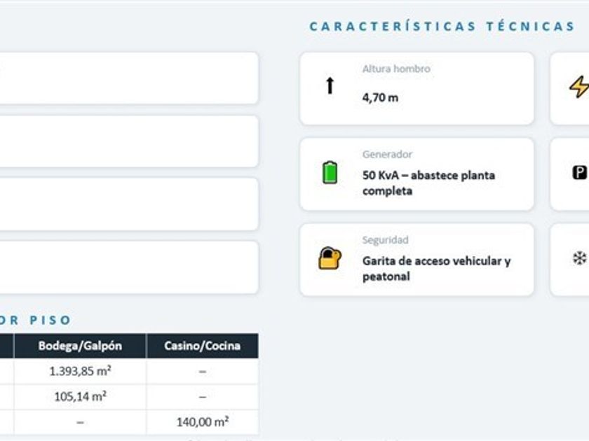Click the second empty white card on left
Screen dimensions: 589x441
point(129,141)
